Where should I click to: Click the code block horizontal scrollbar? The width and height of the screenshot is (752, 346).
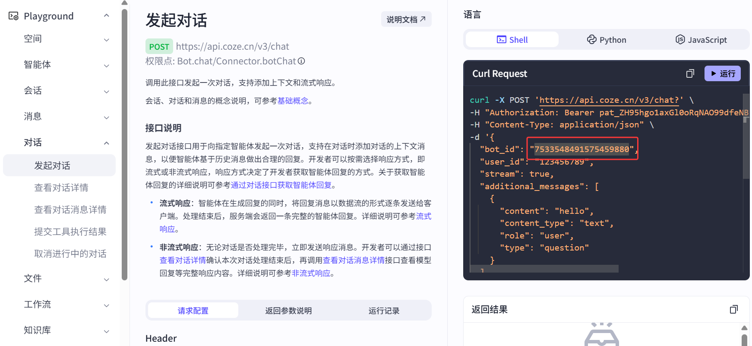544,269
